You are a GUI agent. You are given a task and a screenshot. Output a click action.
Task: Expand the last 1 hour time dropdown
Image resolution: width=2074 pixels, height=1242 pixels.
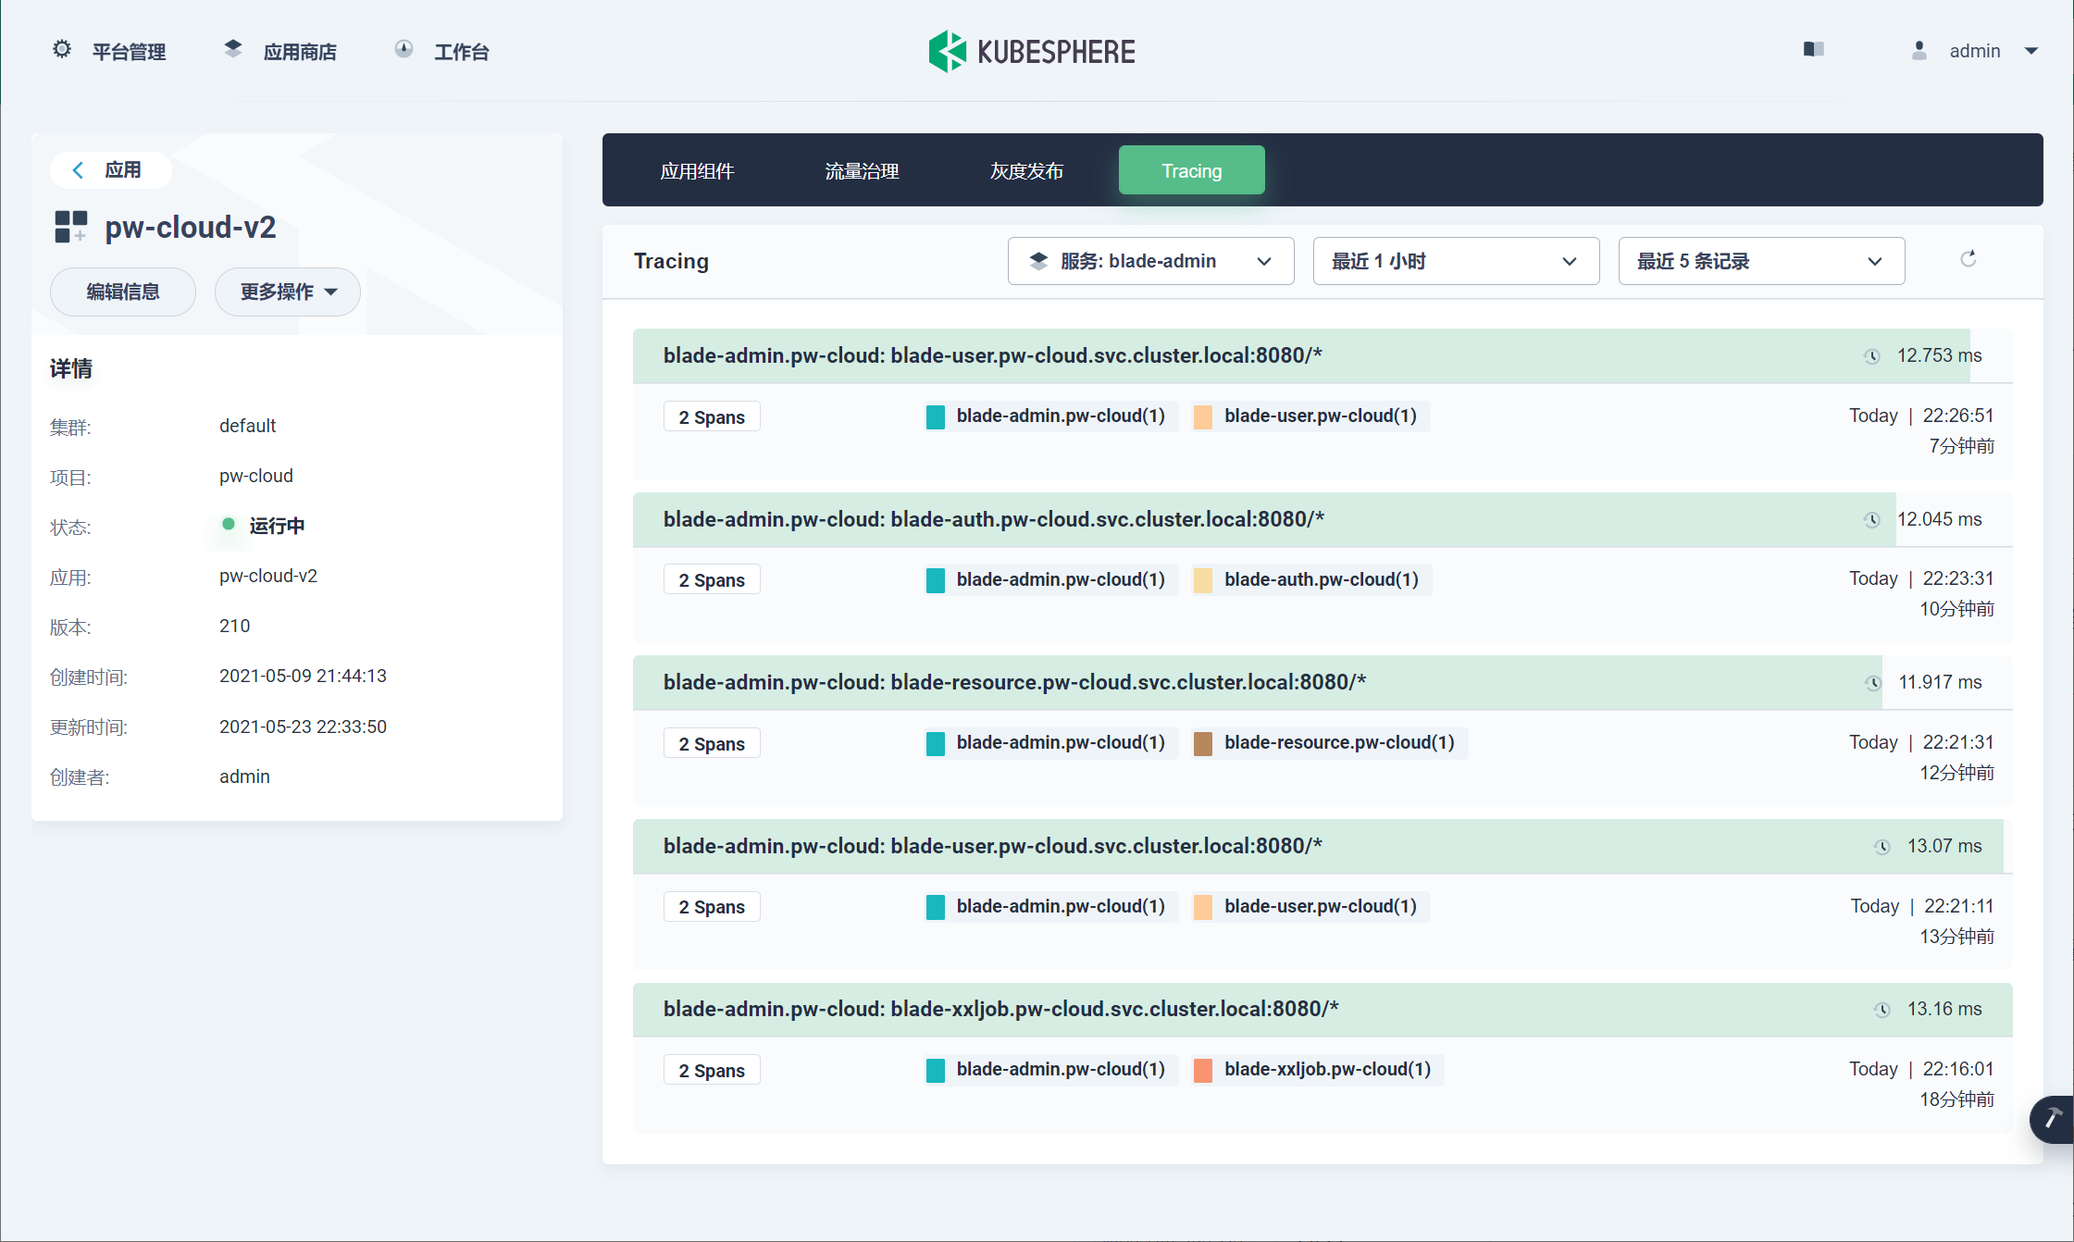[x=1455, y=261]
